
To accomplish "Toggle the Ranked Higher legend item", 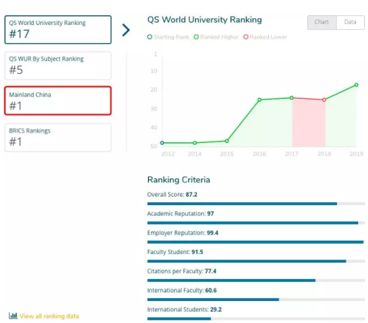I will point(216,37).
